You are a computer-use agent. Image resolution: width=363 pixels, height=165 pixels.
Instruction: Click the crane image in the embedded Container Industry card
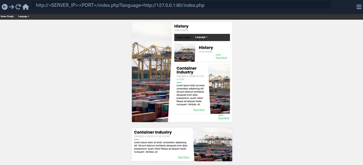tap(219, 88)
